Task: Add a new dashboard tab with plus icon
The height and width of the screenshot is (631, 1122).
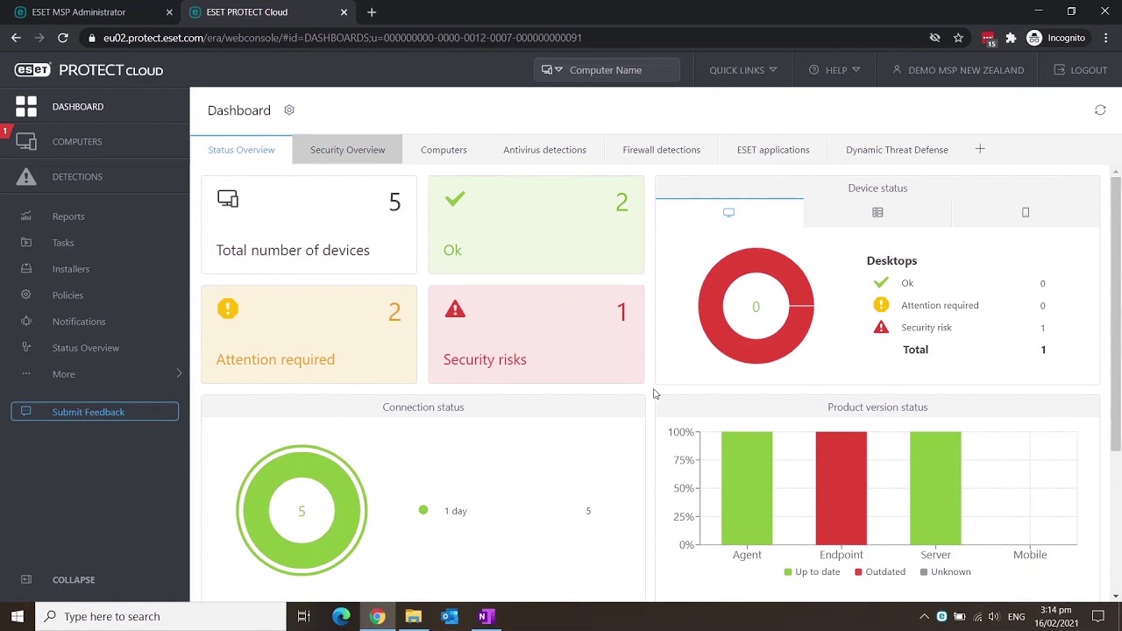Action: tap(980, 149)
